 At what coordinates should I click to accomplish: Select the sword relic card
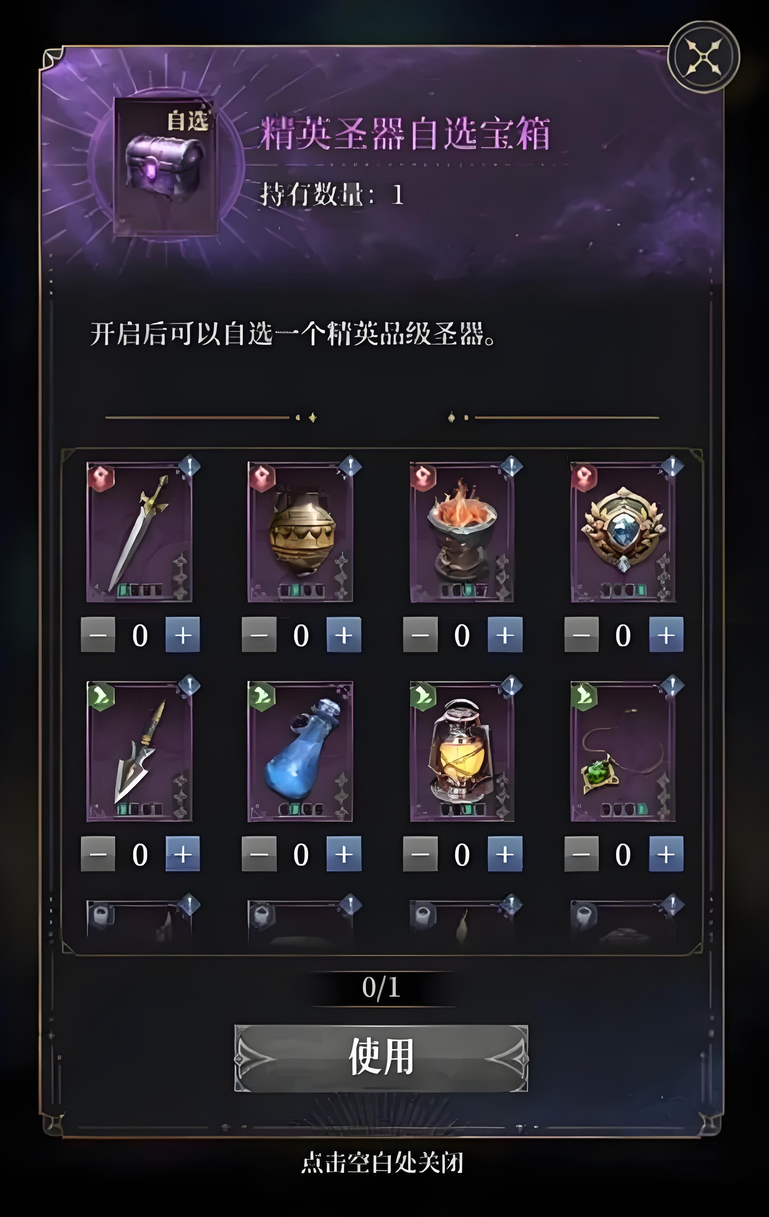139,532
